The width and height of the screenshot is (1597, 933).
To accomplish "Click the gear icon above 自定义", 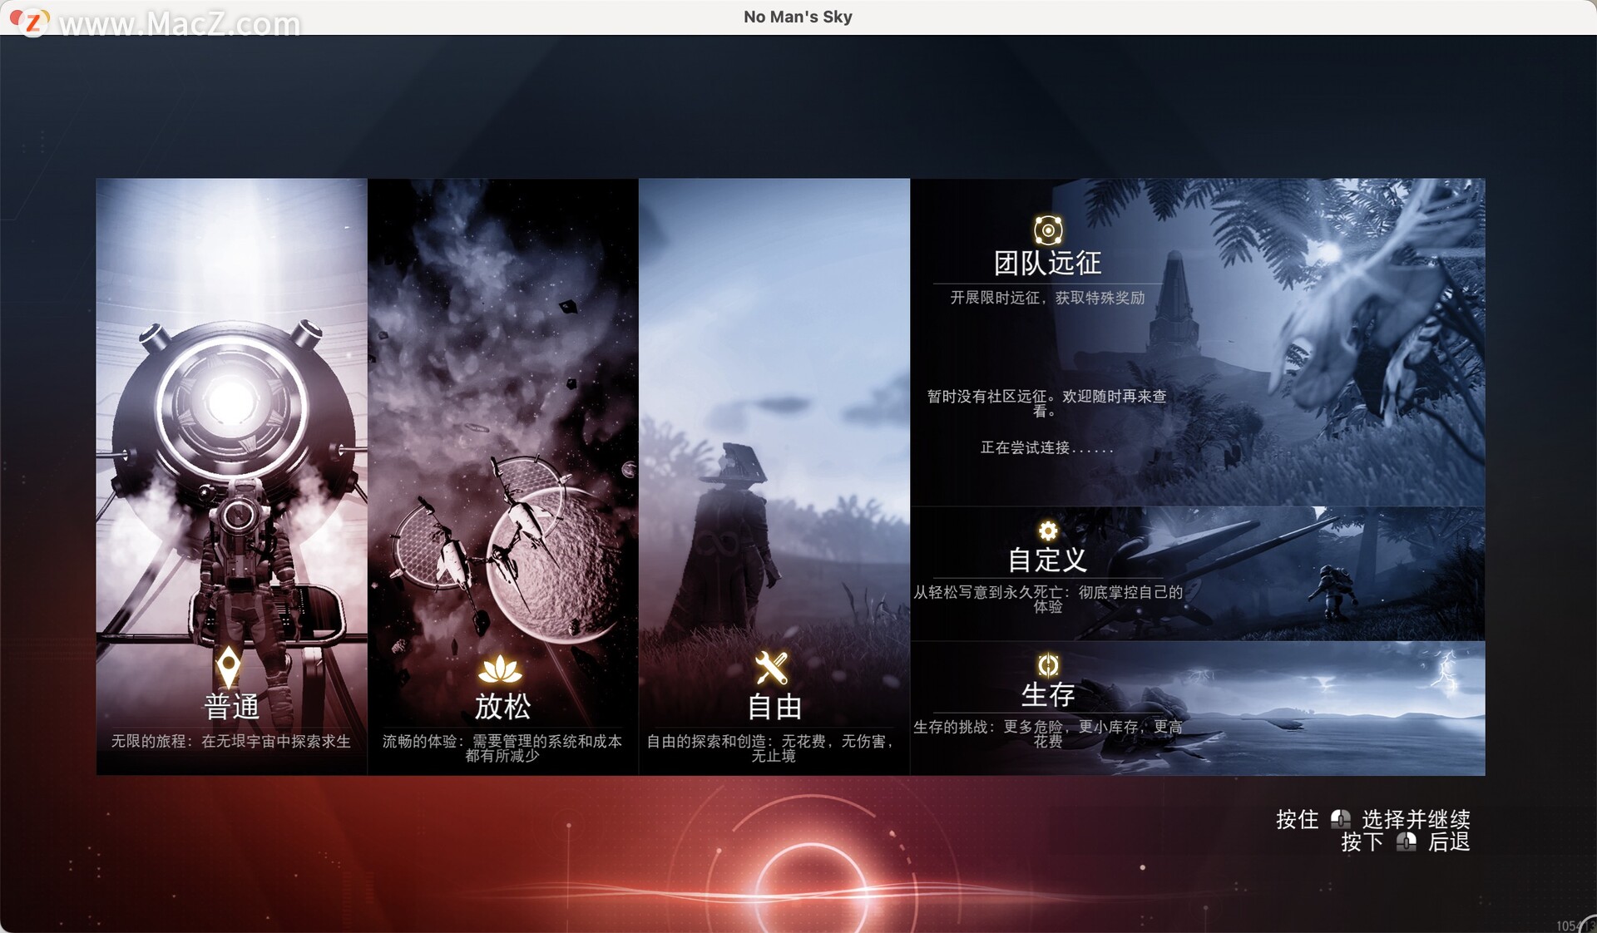I will click(1047, 530).
